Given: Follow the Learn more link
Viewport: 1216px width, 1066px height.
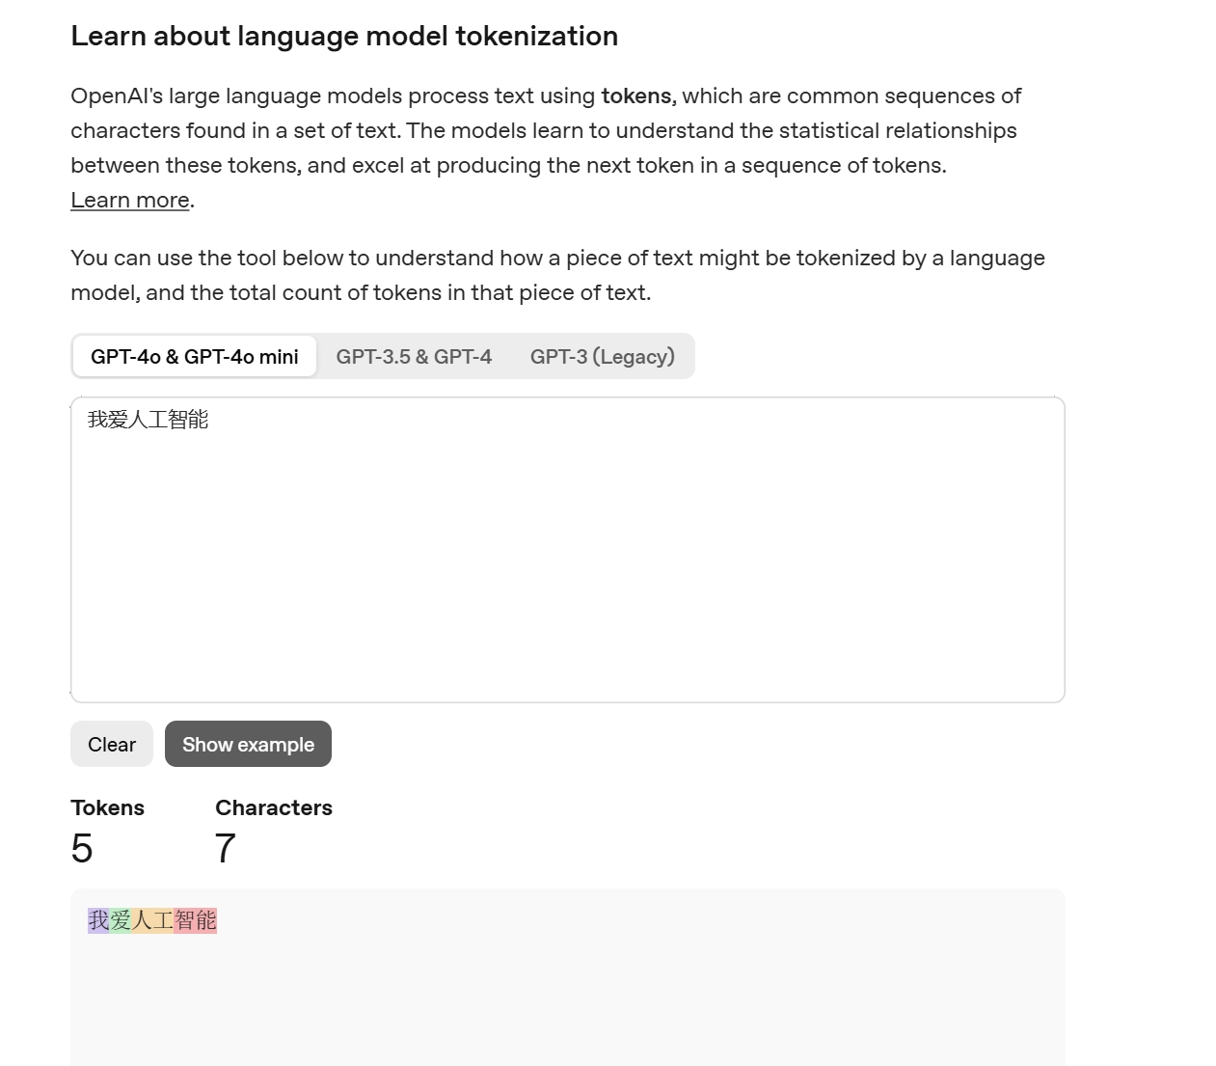Looking at the screenshot, I should point(130,201).
